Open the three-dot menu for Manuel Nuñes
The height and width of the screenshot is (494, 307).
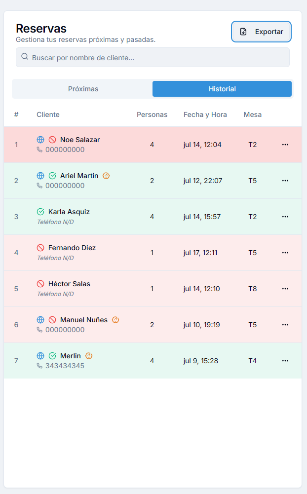click(285, 325)
